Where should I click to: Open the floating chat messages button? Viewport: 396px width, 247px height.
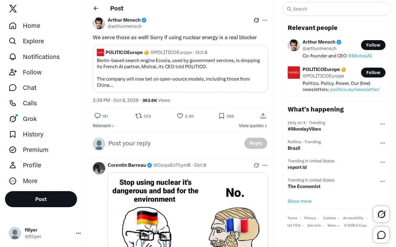click(x=381, y=235)
